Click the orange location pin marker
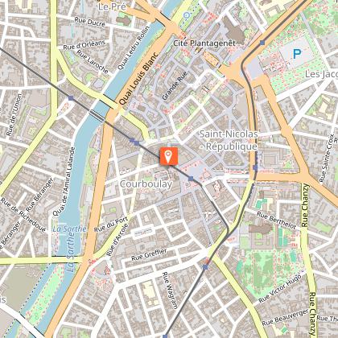338x338 pixels. pos(169,156)
